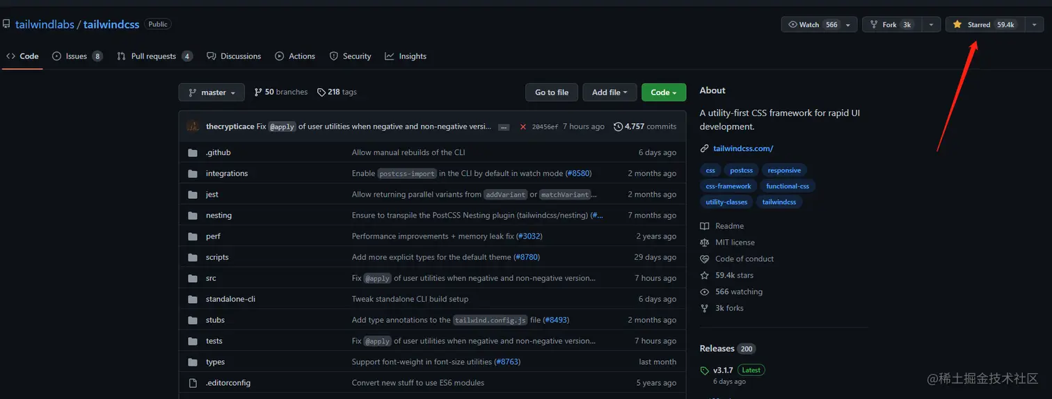Viewport: 1052px width, 399px height.
Task: Select the functional-css topic tag
Action: [x=788, y=186]
